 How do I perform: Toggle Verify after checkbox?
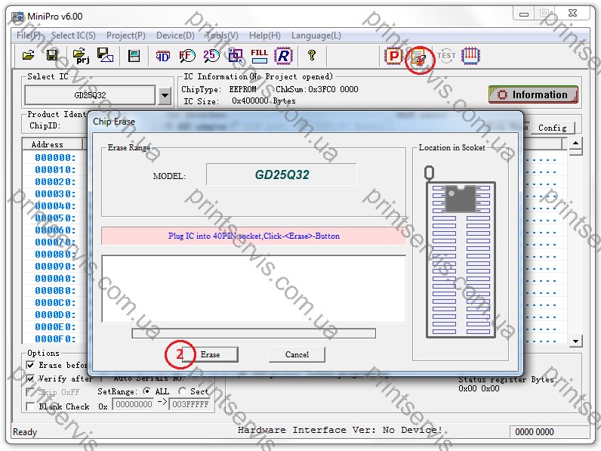coord(30,378)
